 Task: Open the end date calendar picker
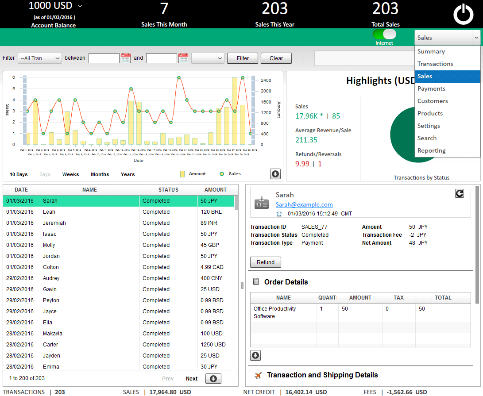[x=183, y=58]
